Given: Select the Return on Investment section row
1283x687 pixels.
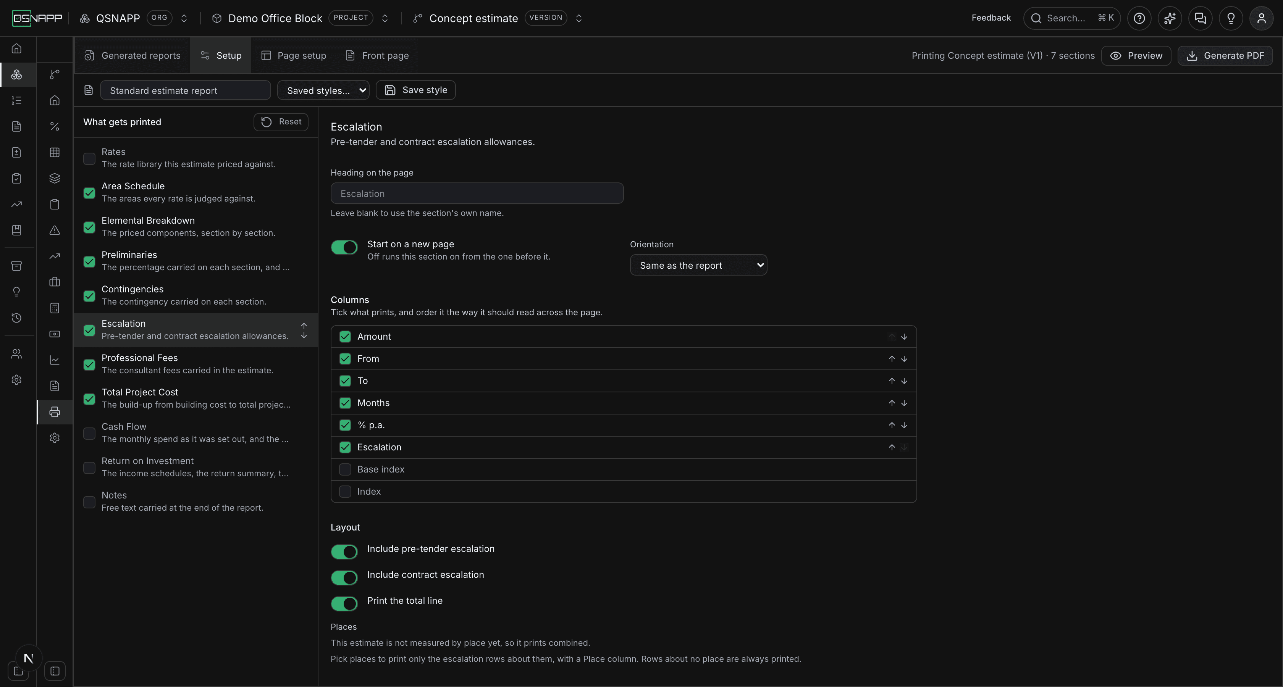Looking at the screenshot, I should (196, 467).
